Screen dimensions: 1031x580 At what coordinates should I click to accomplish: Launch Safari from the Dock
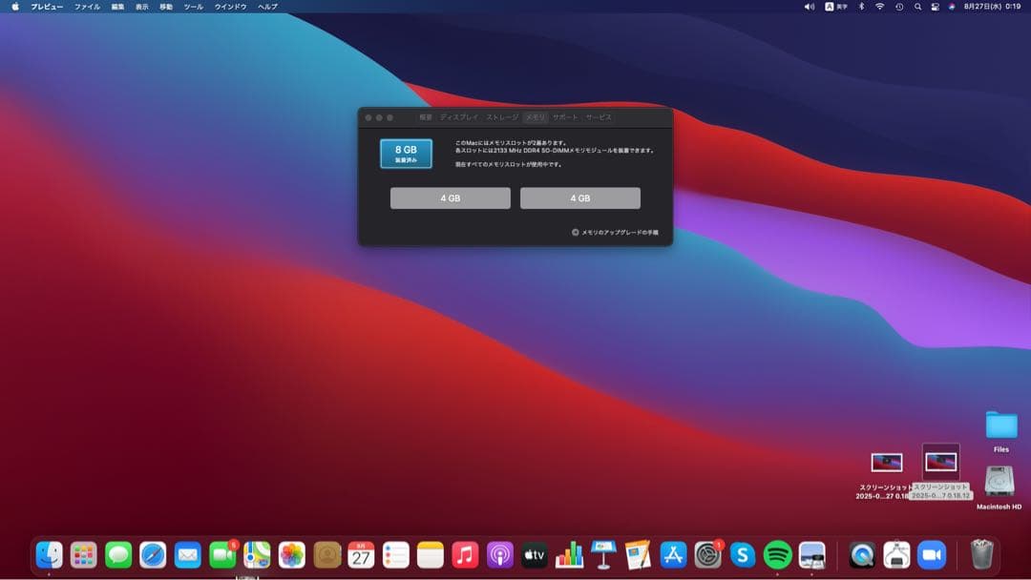154,554
